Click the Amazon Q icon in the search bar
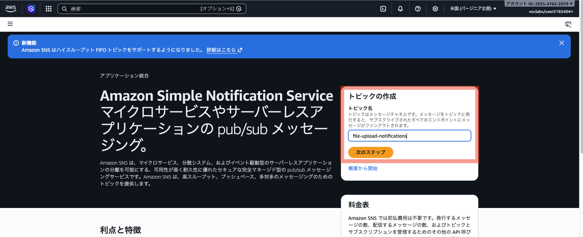The width and height of the screenshot is (583, 237). pos(239,9)
